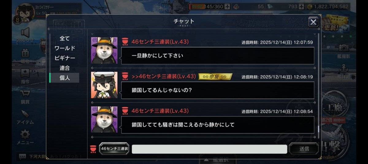The width and height of the screenshot is (368, 164).
Task: Click the chat message input field
Action: pos(209,149)
